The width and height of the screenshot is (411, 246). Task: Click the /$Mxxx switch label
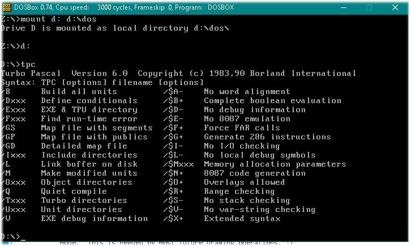tap(178, 164)
